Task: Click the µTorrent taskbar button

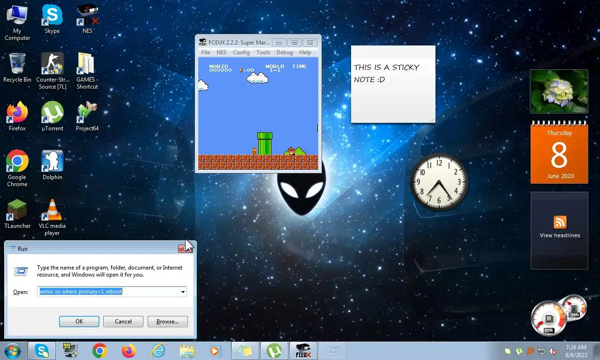Action: coord(274,351)
